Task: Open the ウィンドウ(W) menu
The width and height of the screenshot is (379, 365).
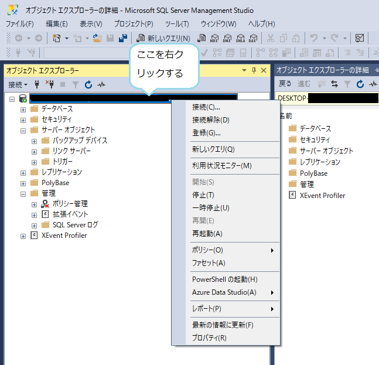Action: click(x=218, y=24)
